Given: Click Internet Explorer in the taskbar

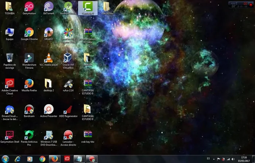Looking at the screenshot, I should coord(18,159).
